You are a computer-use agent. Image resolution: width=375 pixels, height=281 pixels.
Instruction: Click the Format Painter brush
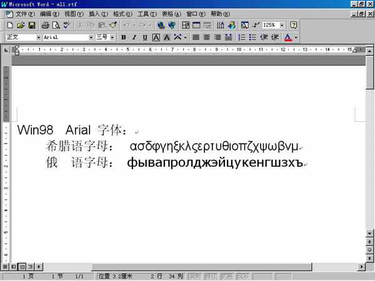click(113, 25)
